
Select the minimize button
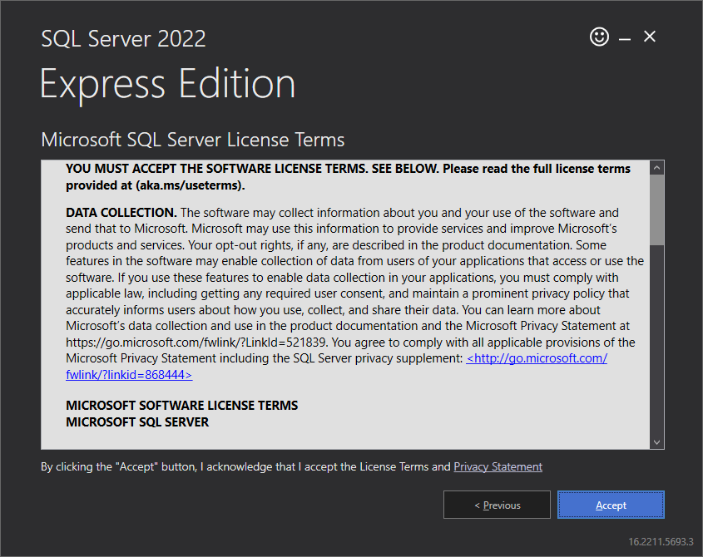click(625, 37)
